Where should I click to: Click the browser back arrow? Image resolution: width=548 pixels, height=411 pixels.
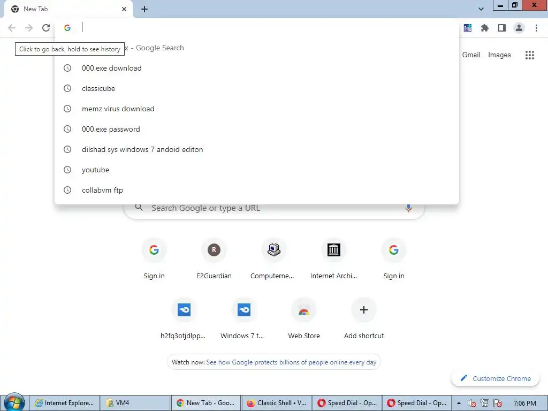click(12, 28)
